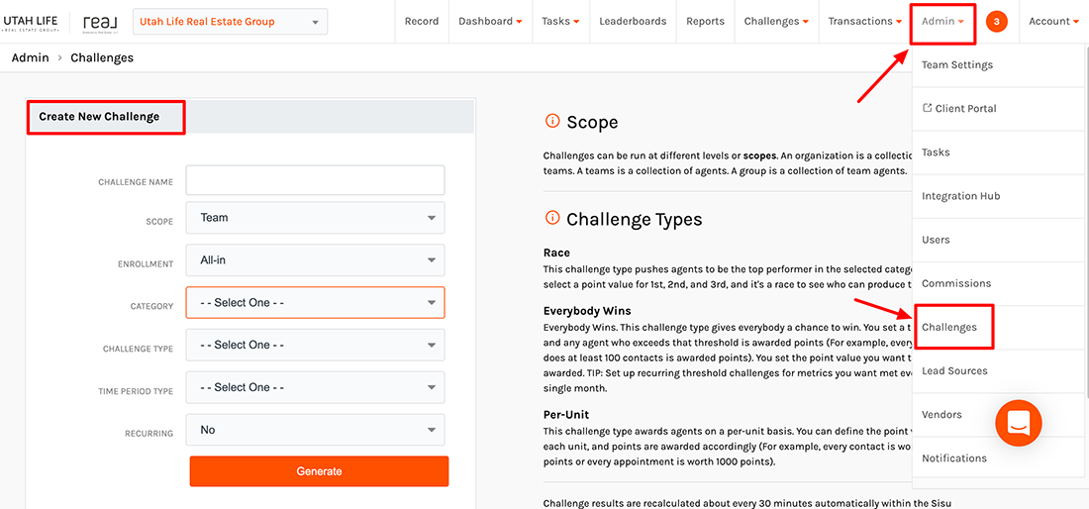This screenshot has height=509, width=1089.
Task: Click the Generate button
Action: coord(320,471)
